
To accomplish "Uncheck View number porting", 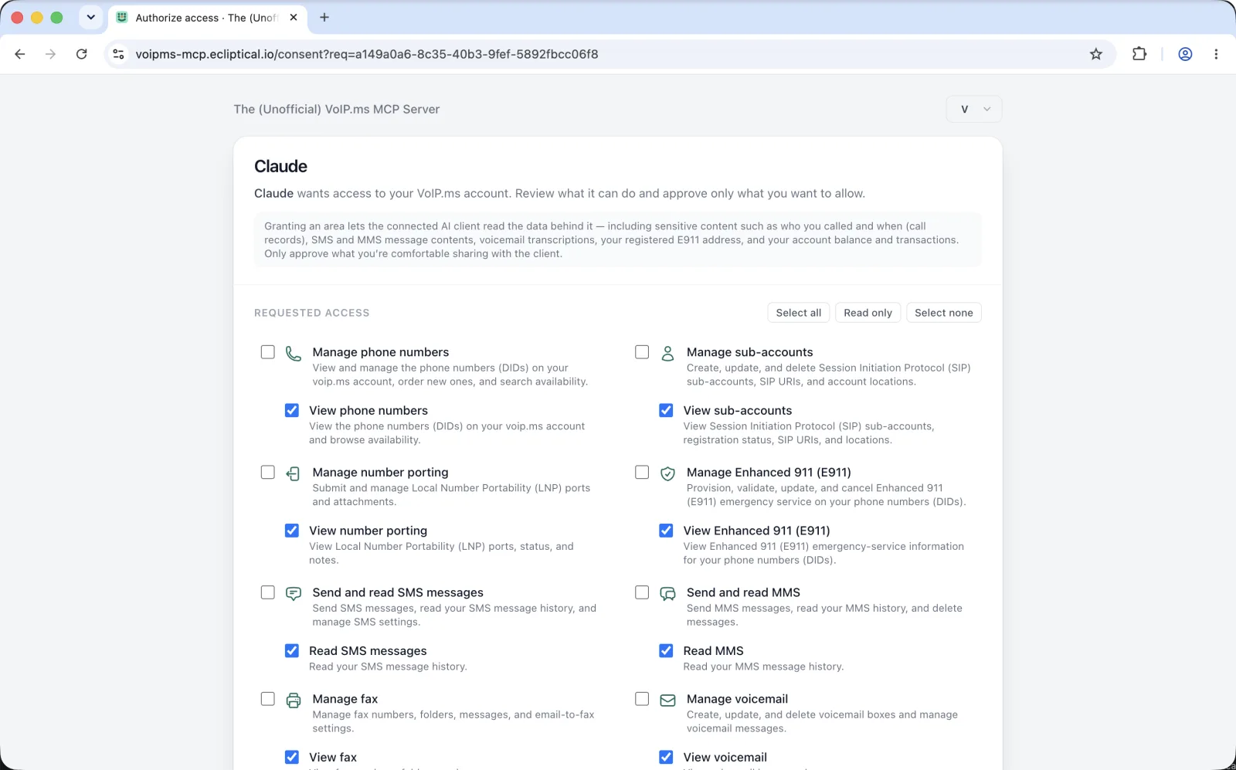I will point(292,531).
